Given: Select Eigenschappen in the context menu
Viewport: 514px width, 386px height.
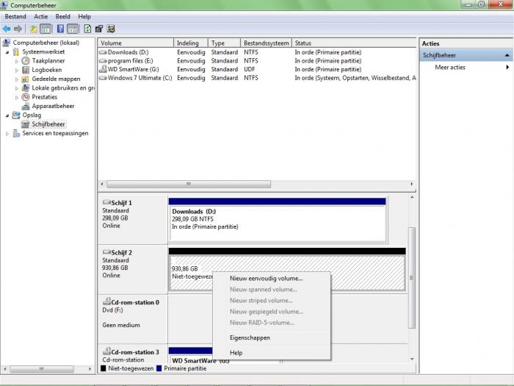Looking at the screenshot, I should 250,338.
